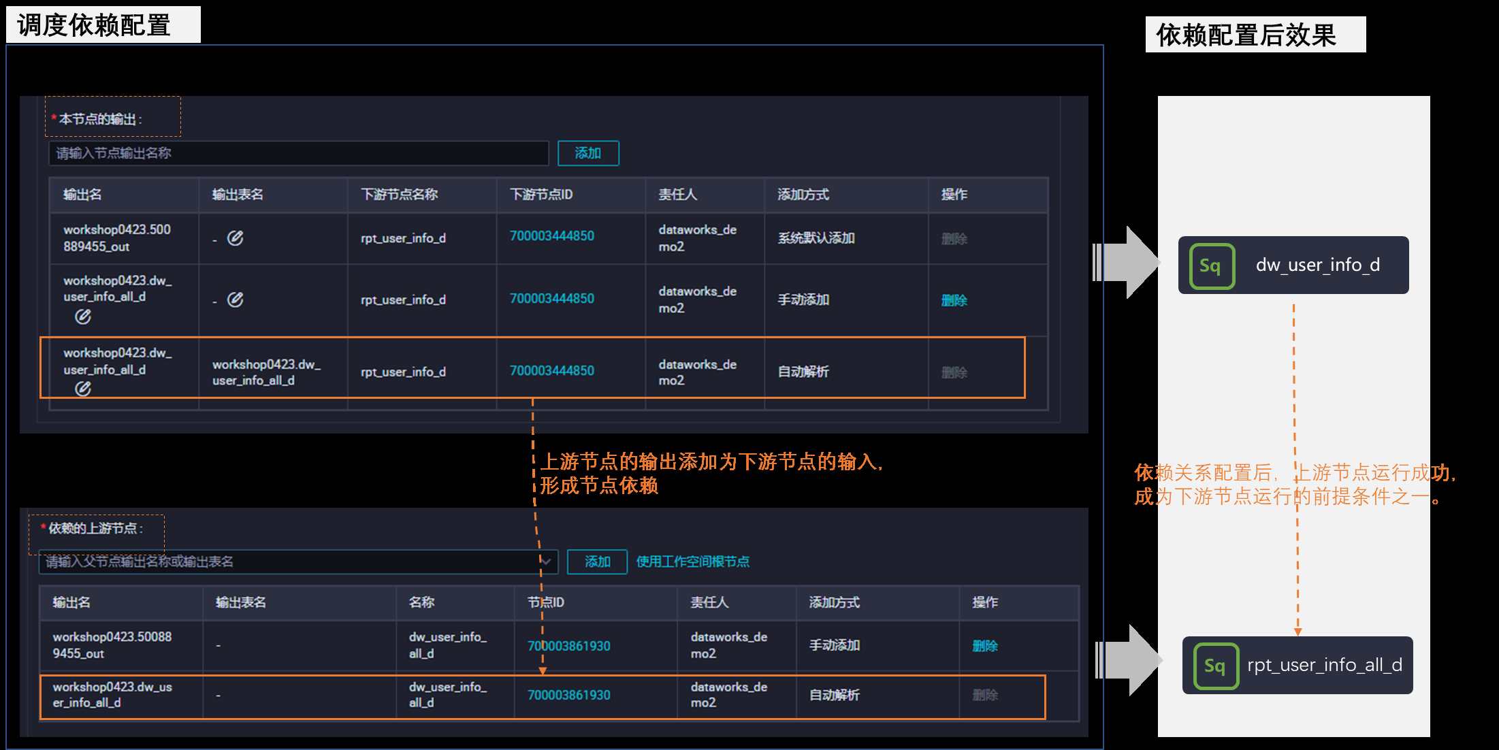1499x750 pixels.
Task: Click Sq icon on dw_user_info_d node
Action: click(x=1211, y=266)
